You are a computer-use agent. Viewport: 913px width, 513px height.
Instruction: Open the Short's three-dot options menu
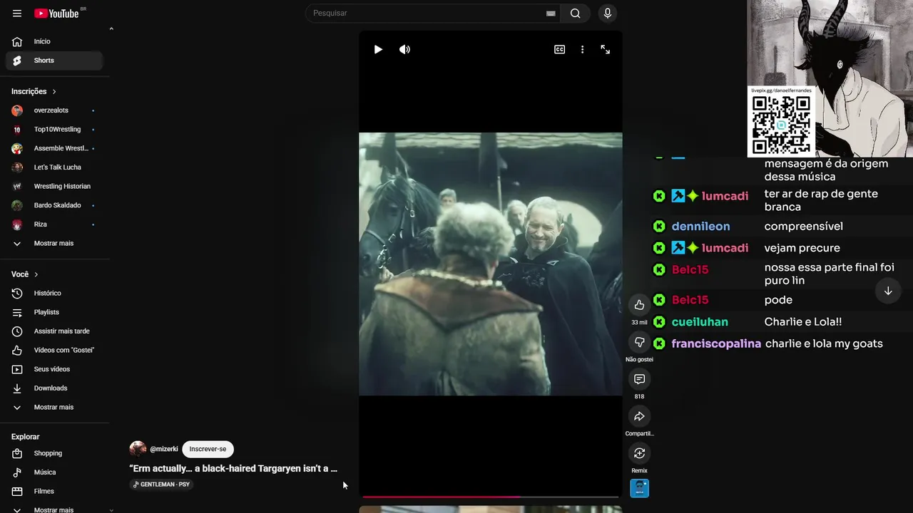(x=582, y=50)
